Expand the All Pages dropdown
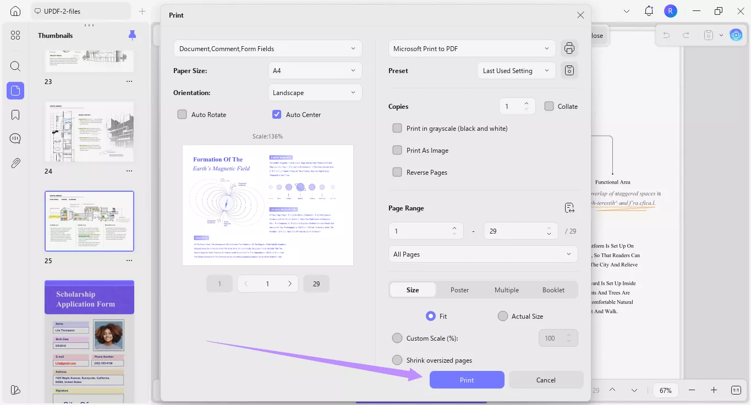751x405 pixels. (483, 254)
